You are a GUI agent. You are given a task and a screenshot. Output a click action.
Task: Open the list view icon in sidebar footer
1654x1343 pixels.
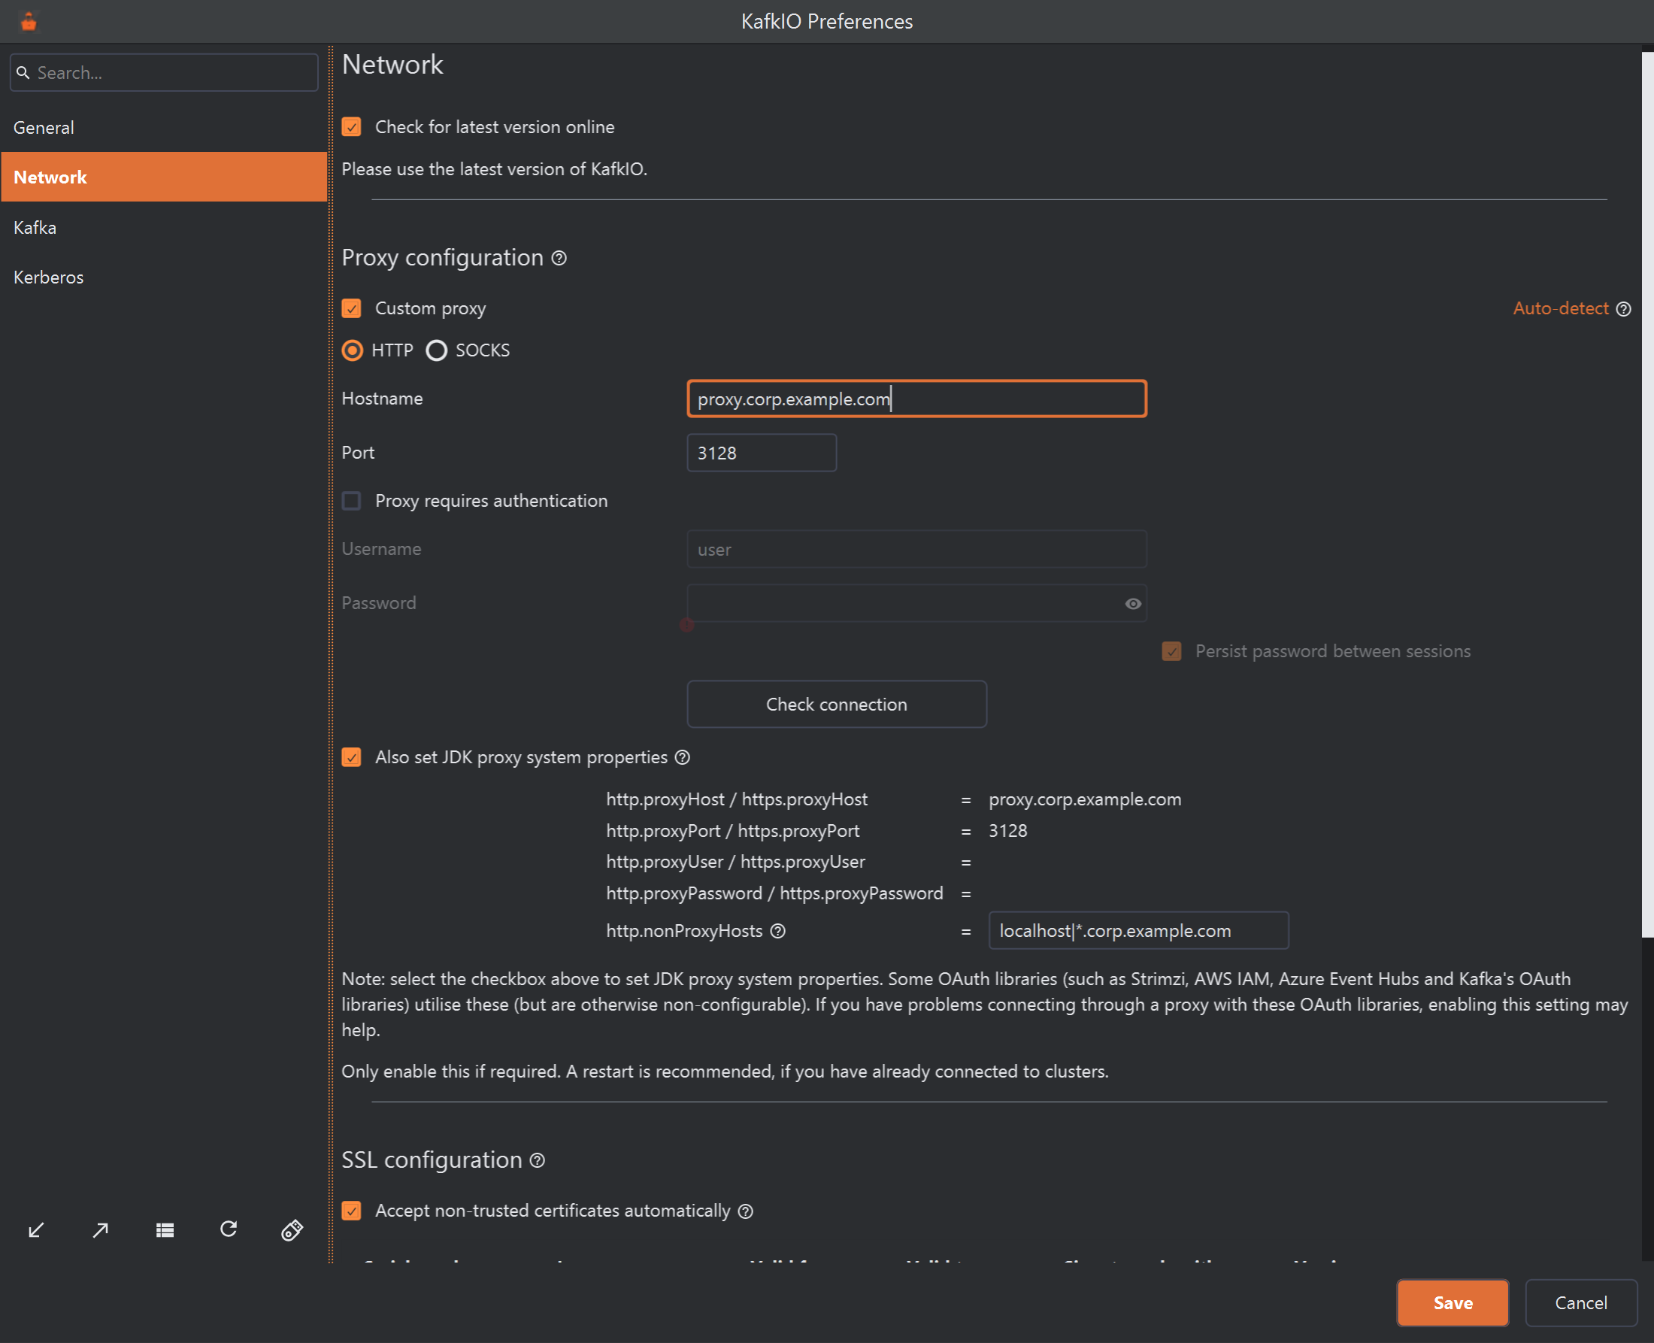[165, 1230]
